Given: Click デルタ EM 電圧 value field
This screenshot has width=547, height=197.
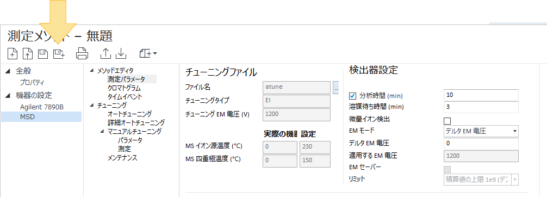Looking at the screenshot, I should (481, 143).
